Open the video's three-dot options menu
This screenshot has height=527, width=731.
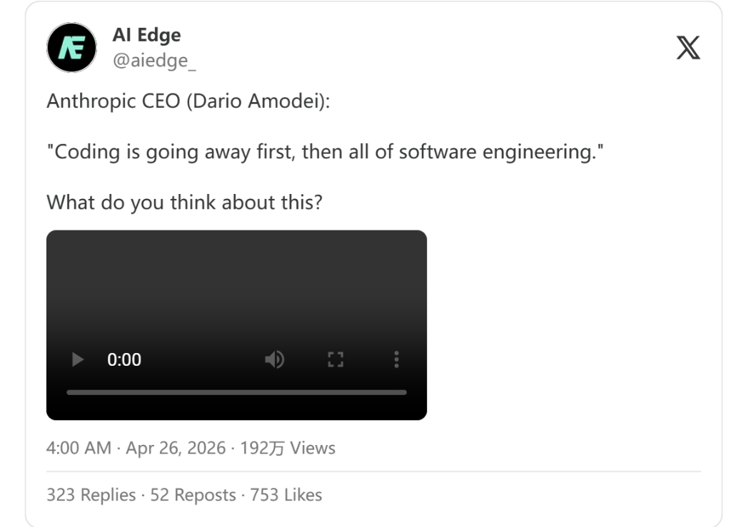pyautogui.click(x=396, y=360)
